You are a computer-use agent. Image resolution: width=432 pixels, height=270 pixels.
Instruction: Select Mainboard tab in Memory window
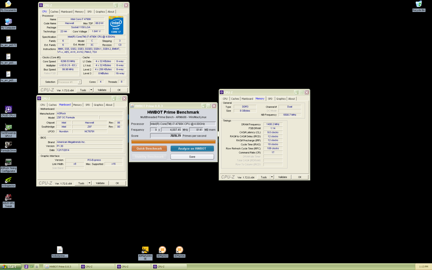[247, 99]
